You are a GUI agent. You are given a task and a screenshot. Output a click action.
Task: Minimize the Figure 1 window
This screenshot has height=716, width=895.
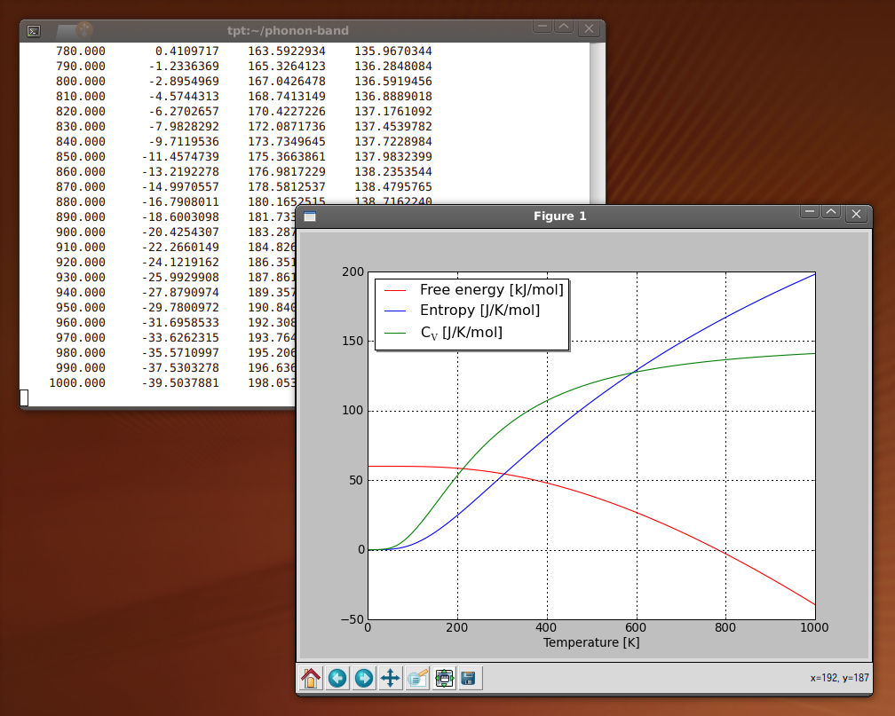[x=809, y=213]
